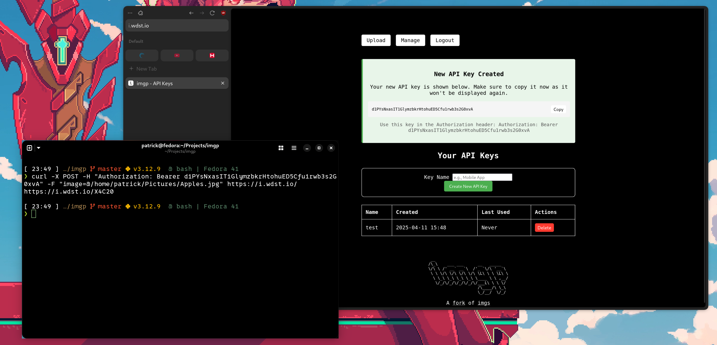Image resolution: width=717 pixels, height=345 pixels.
Task: Open the pinned tab with blue swirl icon
Action: coord(142,56)
